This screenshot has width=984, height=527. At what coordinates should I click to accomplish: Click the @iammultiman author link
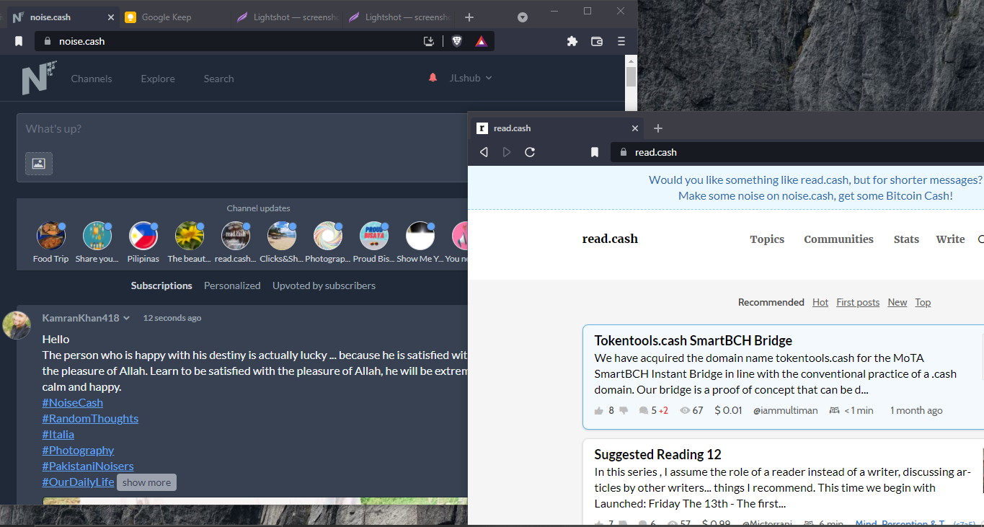(786, 410)
